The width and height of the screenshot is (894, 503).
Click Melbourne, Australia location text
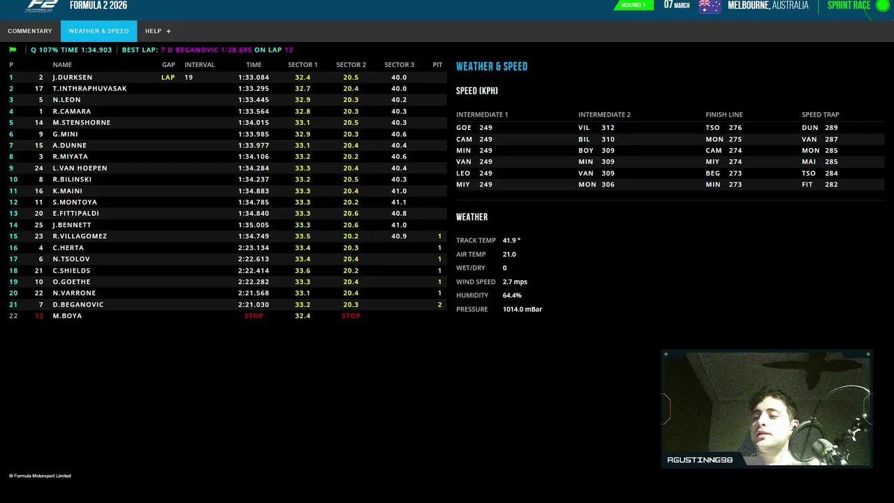pyautogui.click(x=768, y=6)
